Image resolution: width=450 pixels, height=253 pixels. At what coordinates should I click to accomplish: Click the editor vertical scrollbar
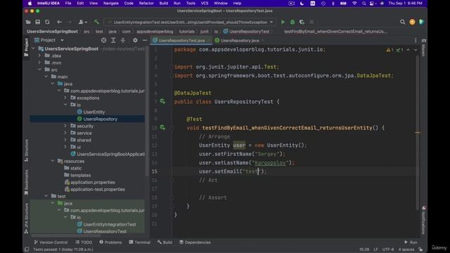pyautogui.click(x=417, y=132)
